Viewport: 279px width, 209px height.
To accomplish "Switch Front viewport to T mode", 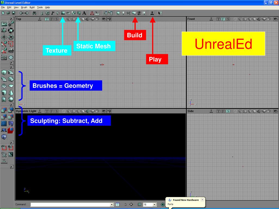I will tap(219, 19).
